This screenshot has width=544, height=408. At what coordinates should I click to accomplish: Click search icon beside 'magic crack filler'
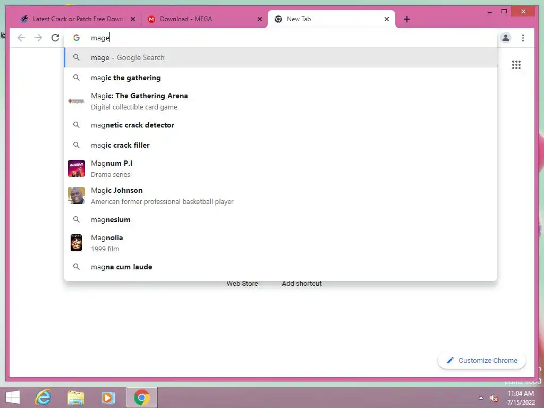[76, 145]
